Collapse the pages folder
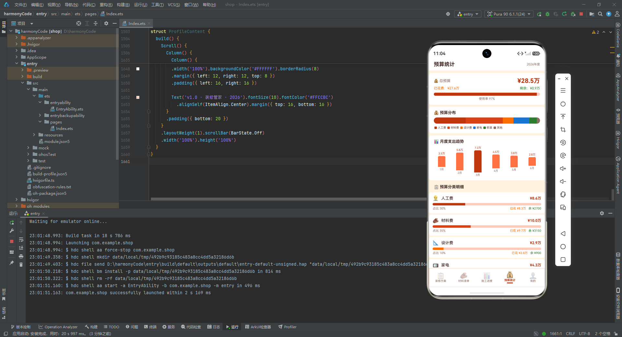622x337 pixels. pos(40,122)
